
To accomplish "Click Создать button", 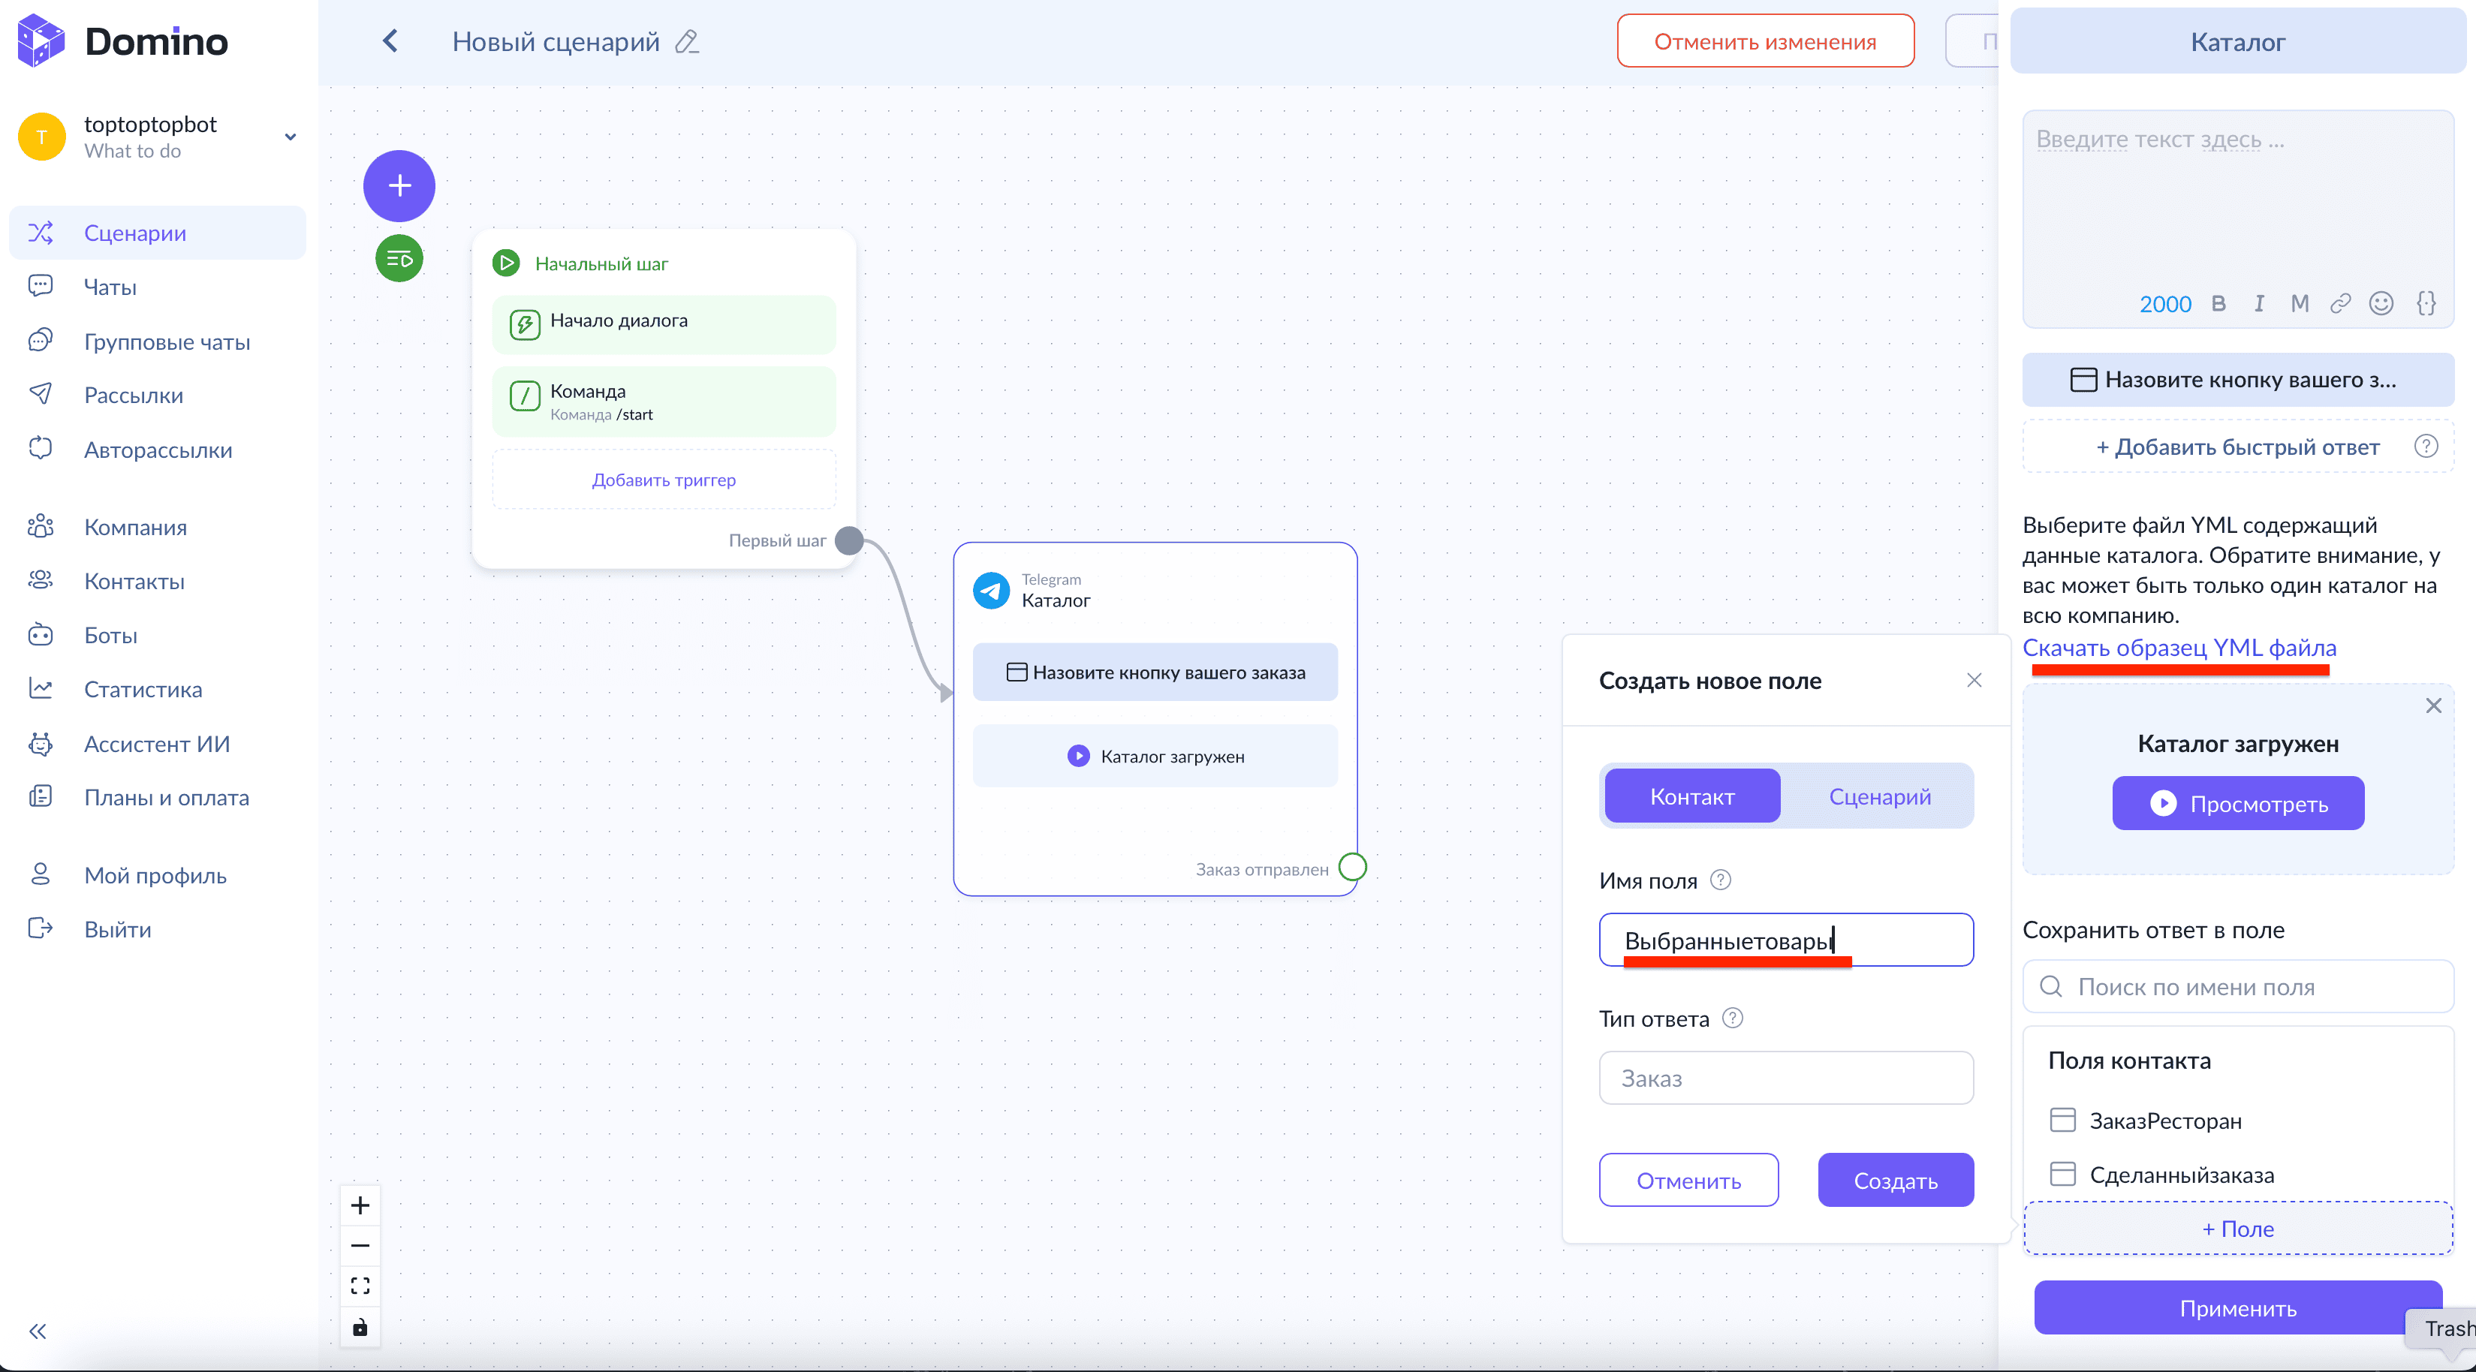I will (1896, 1180).
